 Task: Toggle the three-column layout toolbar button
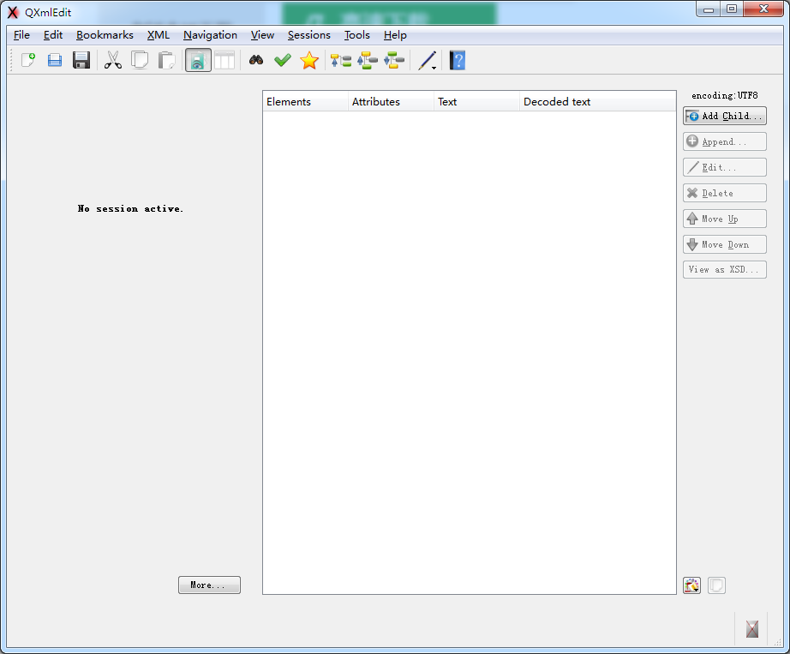click(224, 61)
